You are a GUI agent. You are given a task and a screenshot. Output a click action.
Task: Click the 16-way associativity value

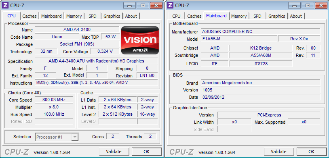[x=148, y=114]
